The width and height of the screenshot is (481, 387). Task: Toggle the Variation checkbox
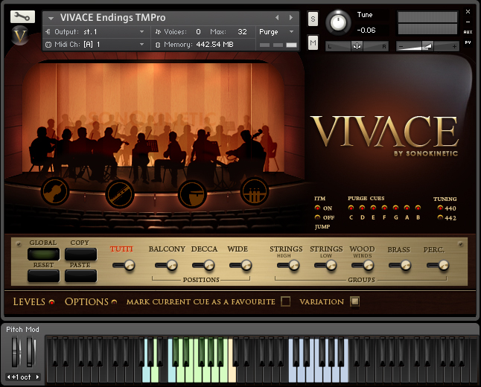pos(354,301)
